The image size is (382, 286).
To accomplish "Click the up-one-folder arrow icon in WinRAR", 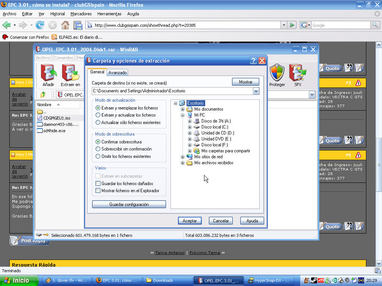I will pos(43,95).
